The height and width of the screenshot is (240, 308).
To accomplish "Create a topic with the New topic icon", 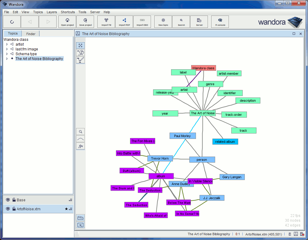I will 163,22.
